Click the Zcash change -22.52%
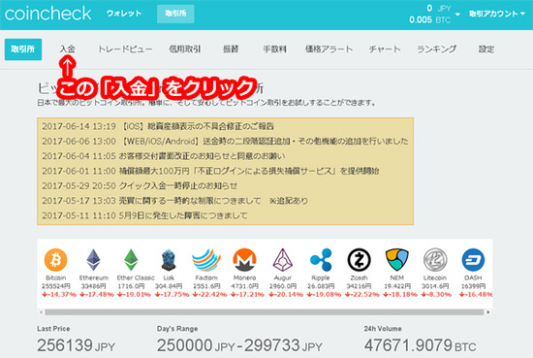The width and height of the screenshot is (533, 358). [x=362, y=294]
